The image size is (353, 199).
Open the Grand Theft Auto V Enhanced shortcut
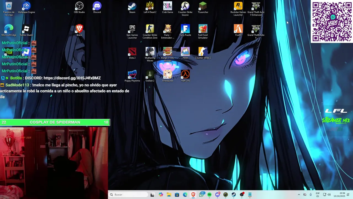(x=256, y=9)
